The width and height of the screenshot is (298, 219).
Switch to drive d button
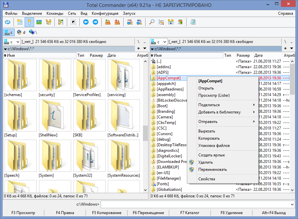tap(21, 32)
